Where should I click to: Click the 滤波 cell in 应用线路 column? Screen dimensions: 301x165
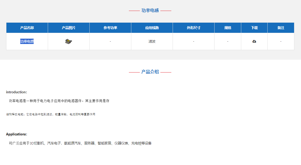click(152, 41)
